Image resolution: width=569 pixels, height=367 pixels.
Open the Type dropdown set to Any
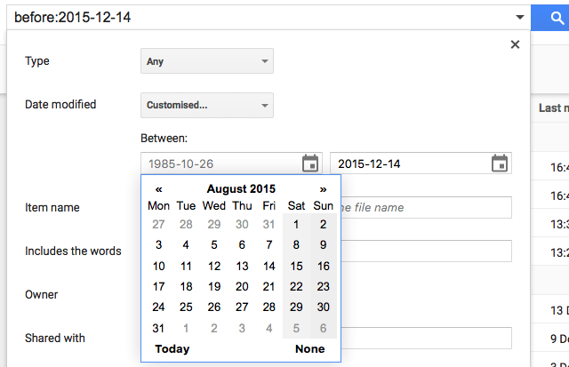click(x=207, y=61)
